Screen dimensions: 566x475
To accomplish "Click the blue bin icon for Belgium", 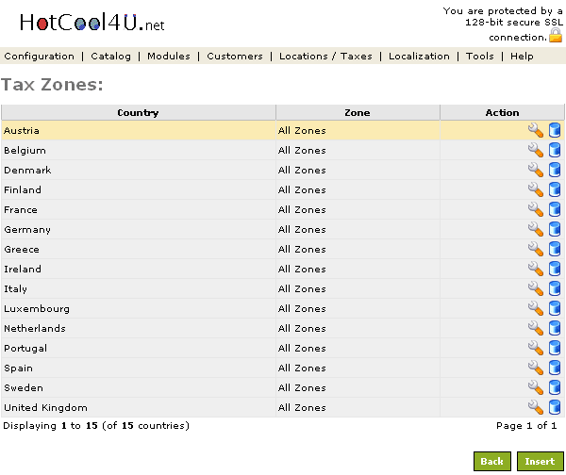I will pos(555,151).
